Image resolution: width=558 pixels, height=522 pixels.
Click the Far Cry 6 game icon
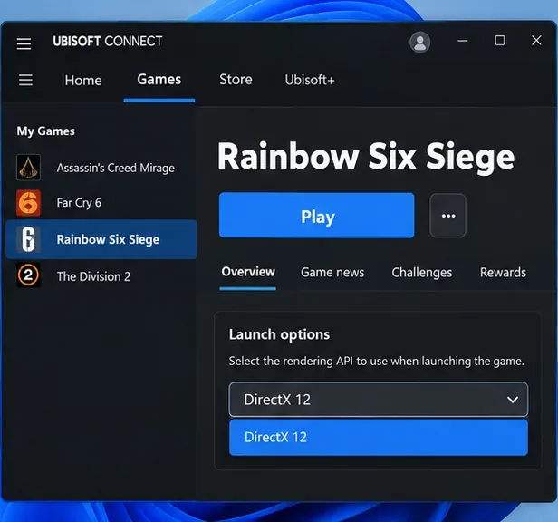(28, 203)
